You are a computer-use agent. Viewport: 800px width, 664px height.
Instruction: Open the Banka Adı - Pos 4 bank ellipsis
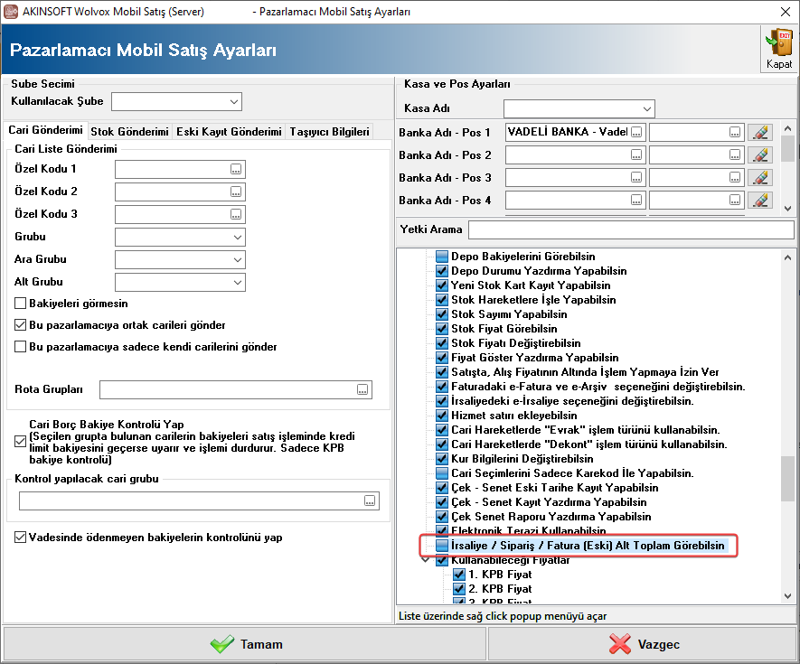pyautogui.click(x=636, y=200)
